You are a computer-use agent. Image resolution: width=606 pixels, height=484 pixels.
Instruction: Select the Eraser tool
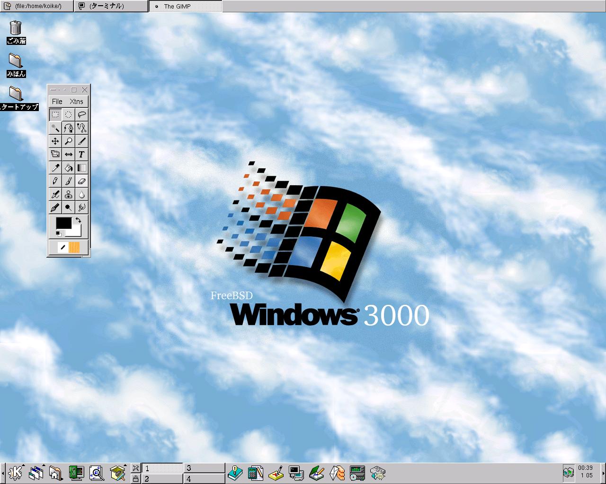point(82,181)
